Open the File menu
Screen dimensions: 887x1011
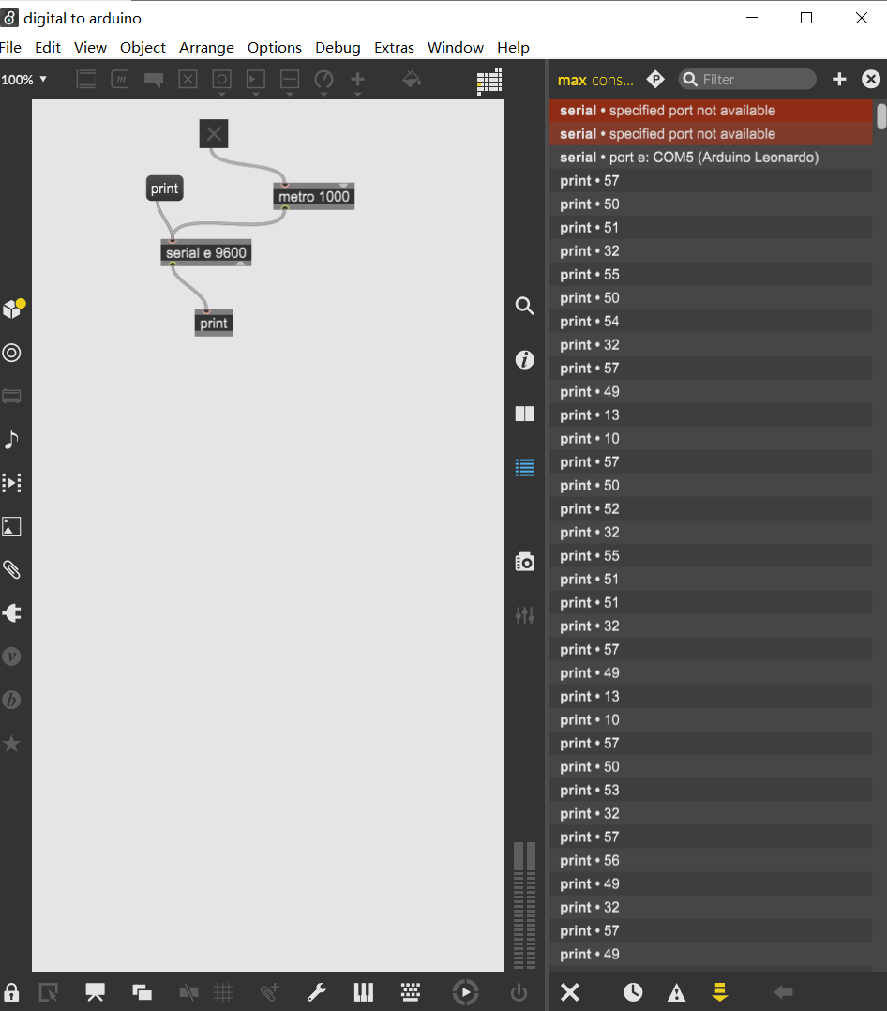pos(10,48)
